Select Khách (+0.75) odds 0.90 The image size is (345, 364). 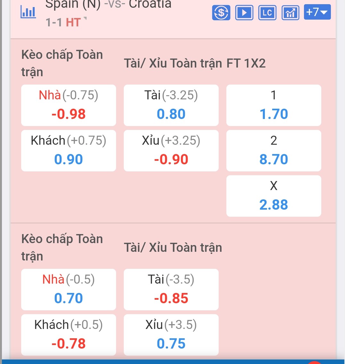69,151
